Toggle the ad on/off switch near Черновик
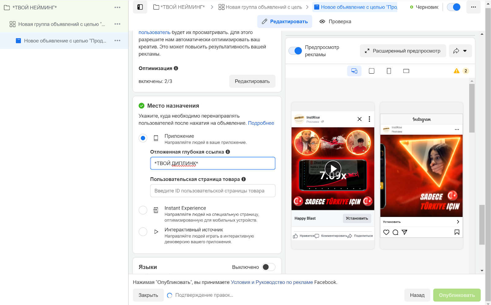Viewport: 491px width, 305px height. click(454, 7)
